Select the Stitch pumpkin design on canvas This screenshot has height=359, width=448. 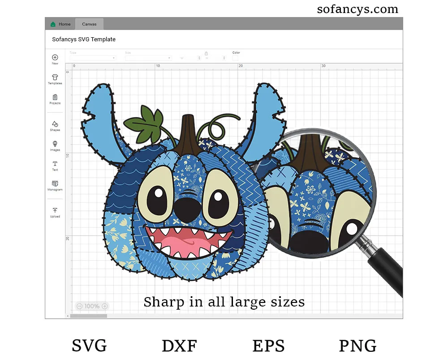click(184, 181)
